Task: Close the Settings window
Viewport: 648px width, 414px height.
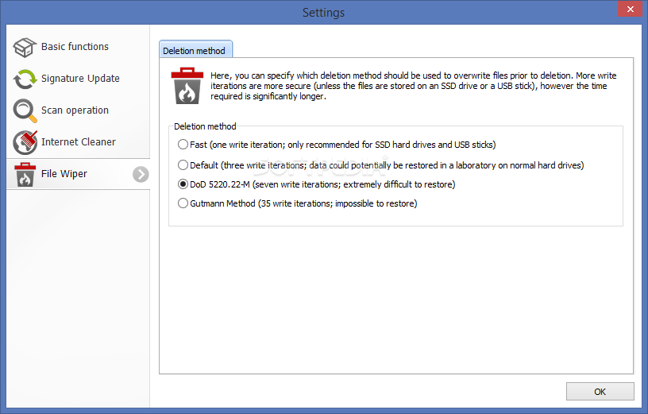Action: 631,9
